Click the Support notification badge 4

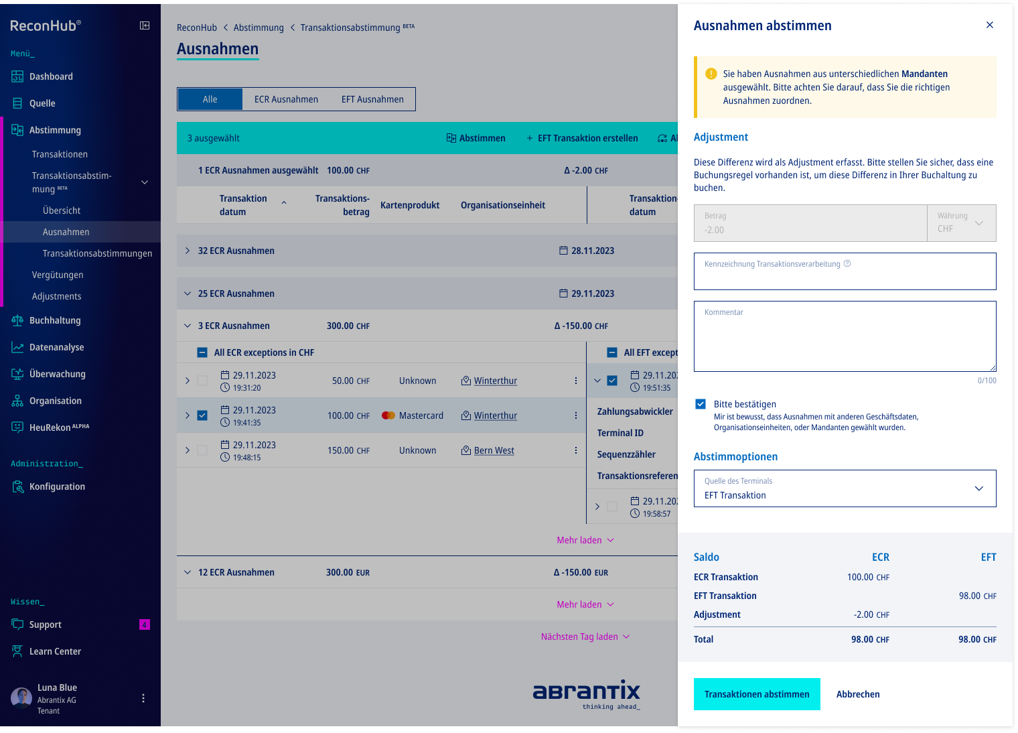pyautogui.click(x=145, y=624)
